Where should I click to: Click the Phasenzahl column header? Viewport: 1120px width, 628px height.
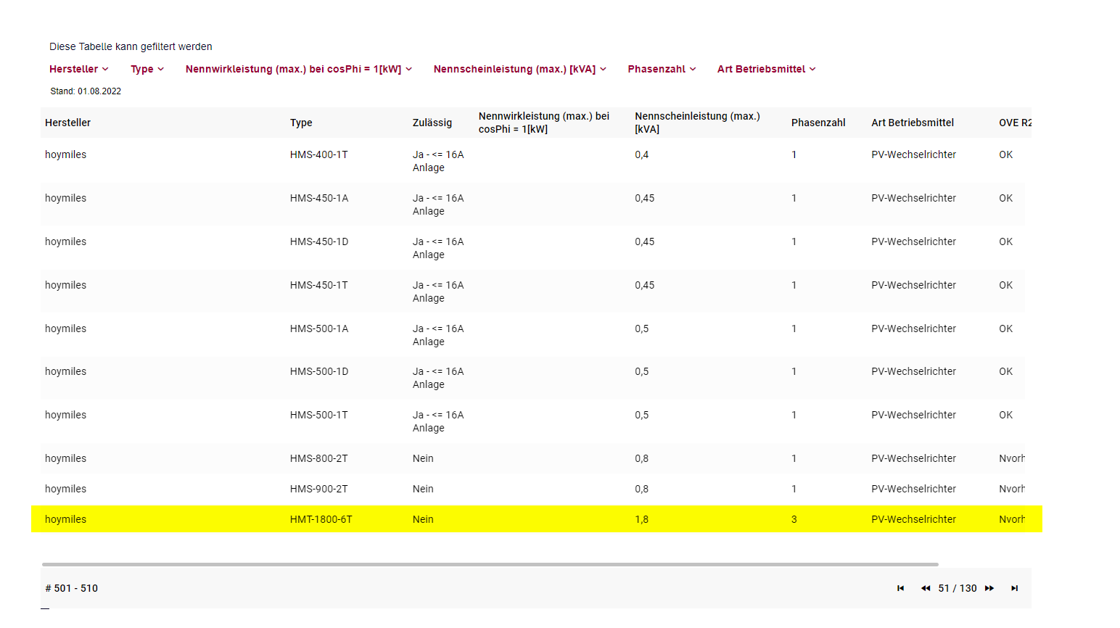pyautogui.click(x=818, y=123)
